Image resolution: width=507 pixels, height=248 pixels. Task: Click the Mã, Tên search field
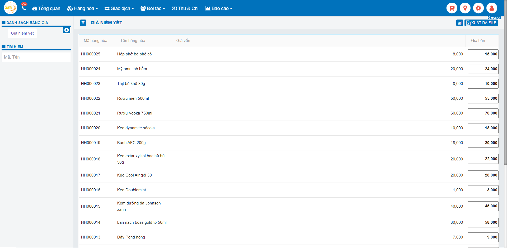[36, 57]
